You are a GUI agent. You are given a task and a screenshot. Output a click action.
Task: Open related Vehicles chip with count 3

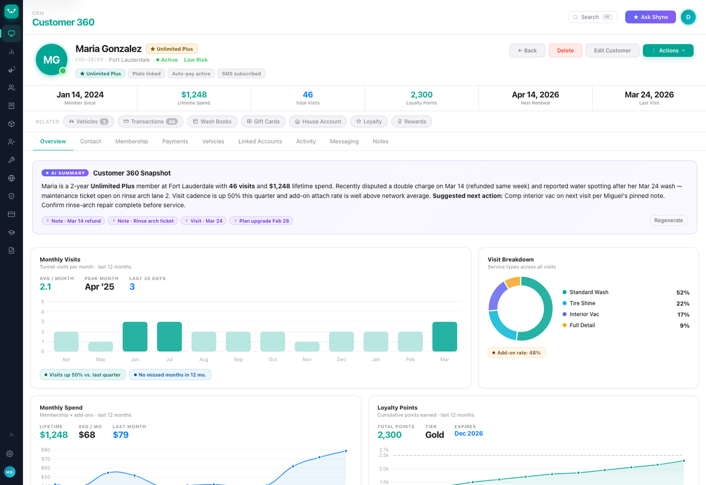pyautogui.click(x=89, y=121)
